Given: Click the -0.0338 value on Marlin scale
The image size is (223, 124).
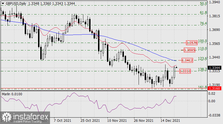Looking at the screenshot, I should pyautogui.click(x=215, y=115).
